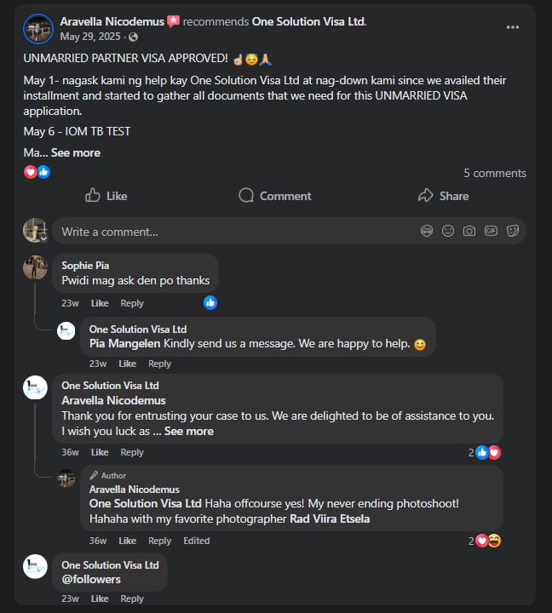Attach a photo using camera icon
Viewport: 552px width, 613px height.
pos(469,231)
